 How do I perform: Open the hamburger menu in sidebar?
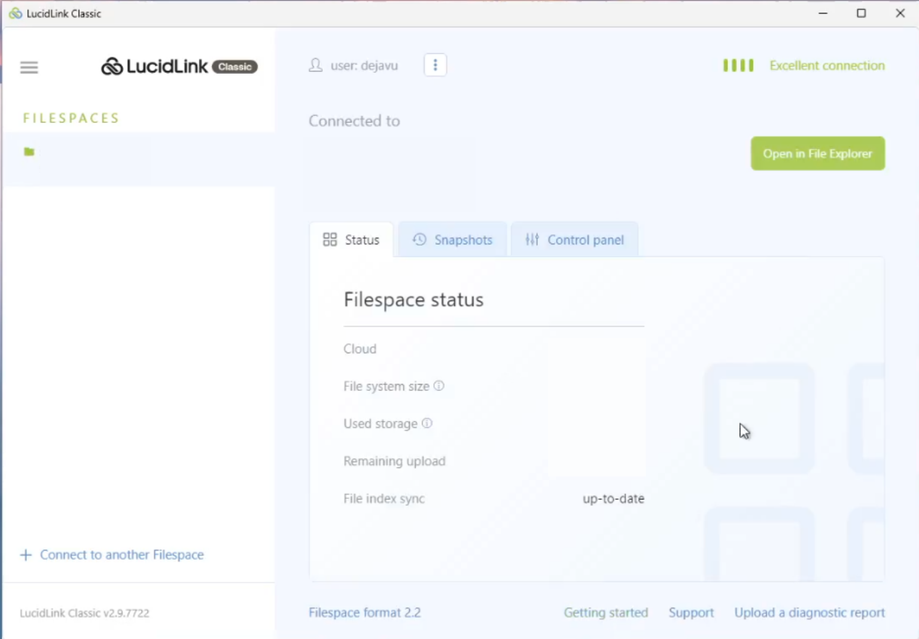[x=29, y=67]
